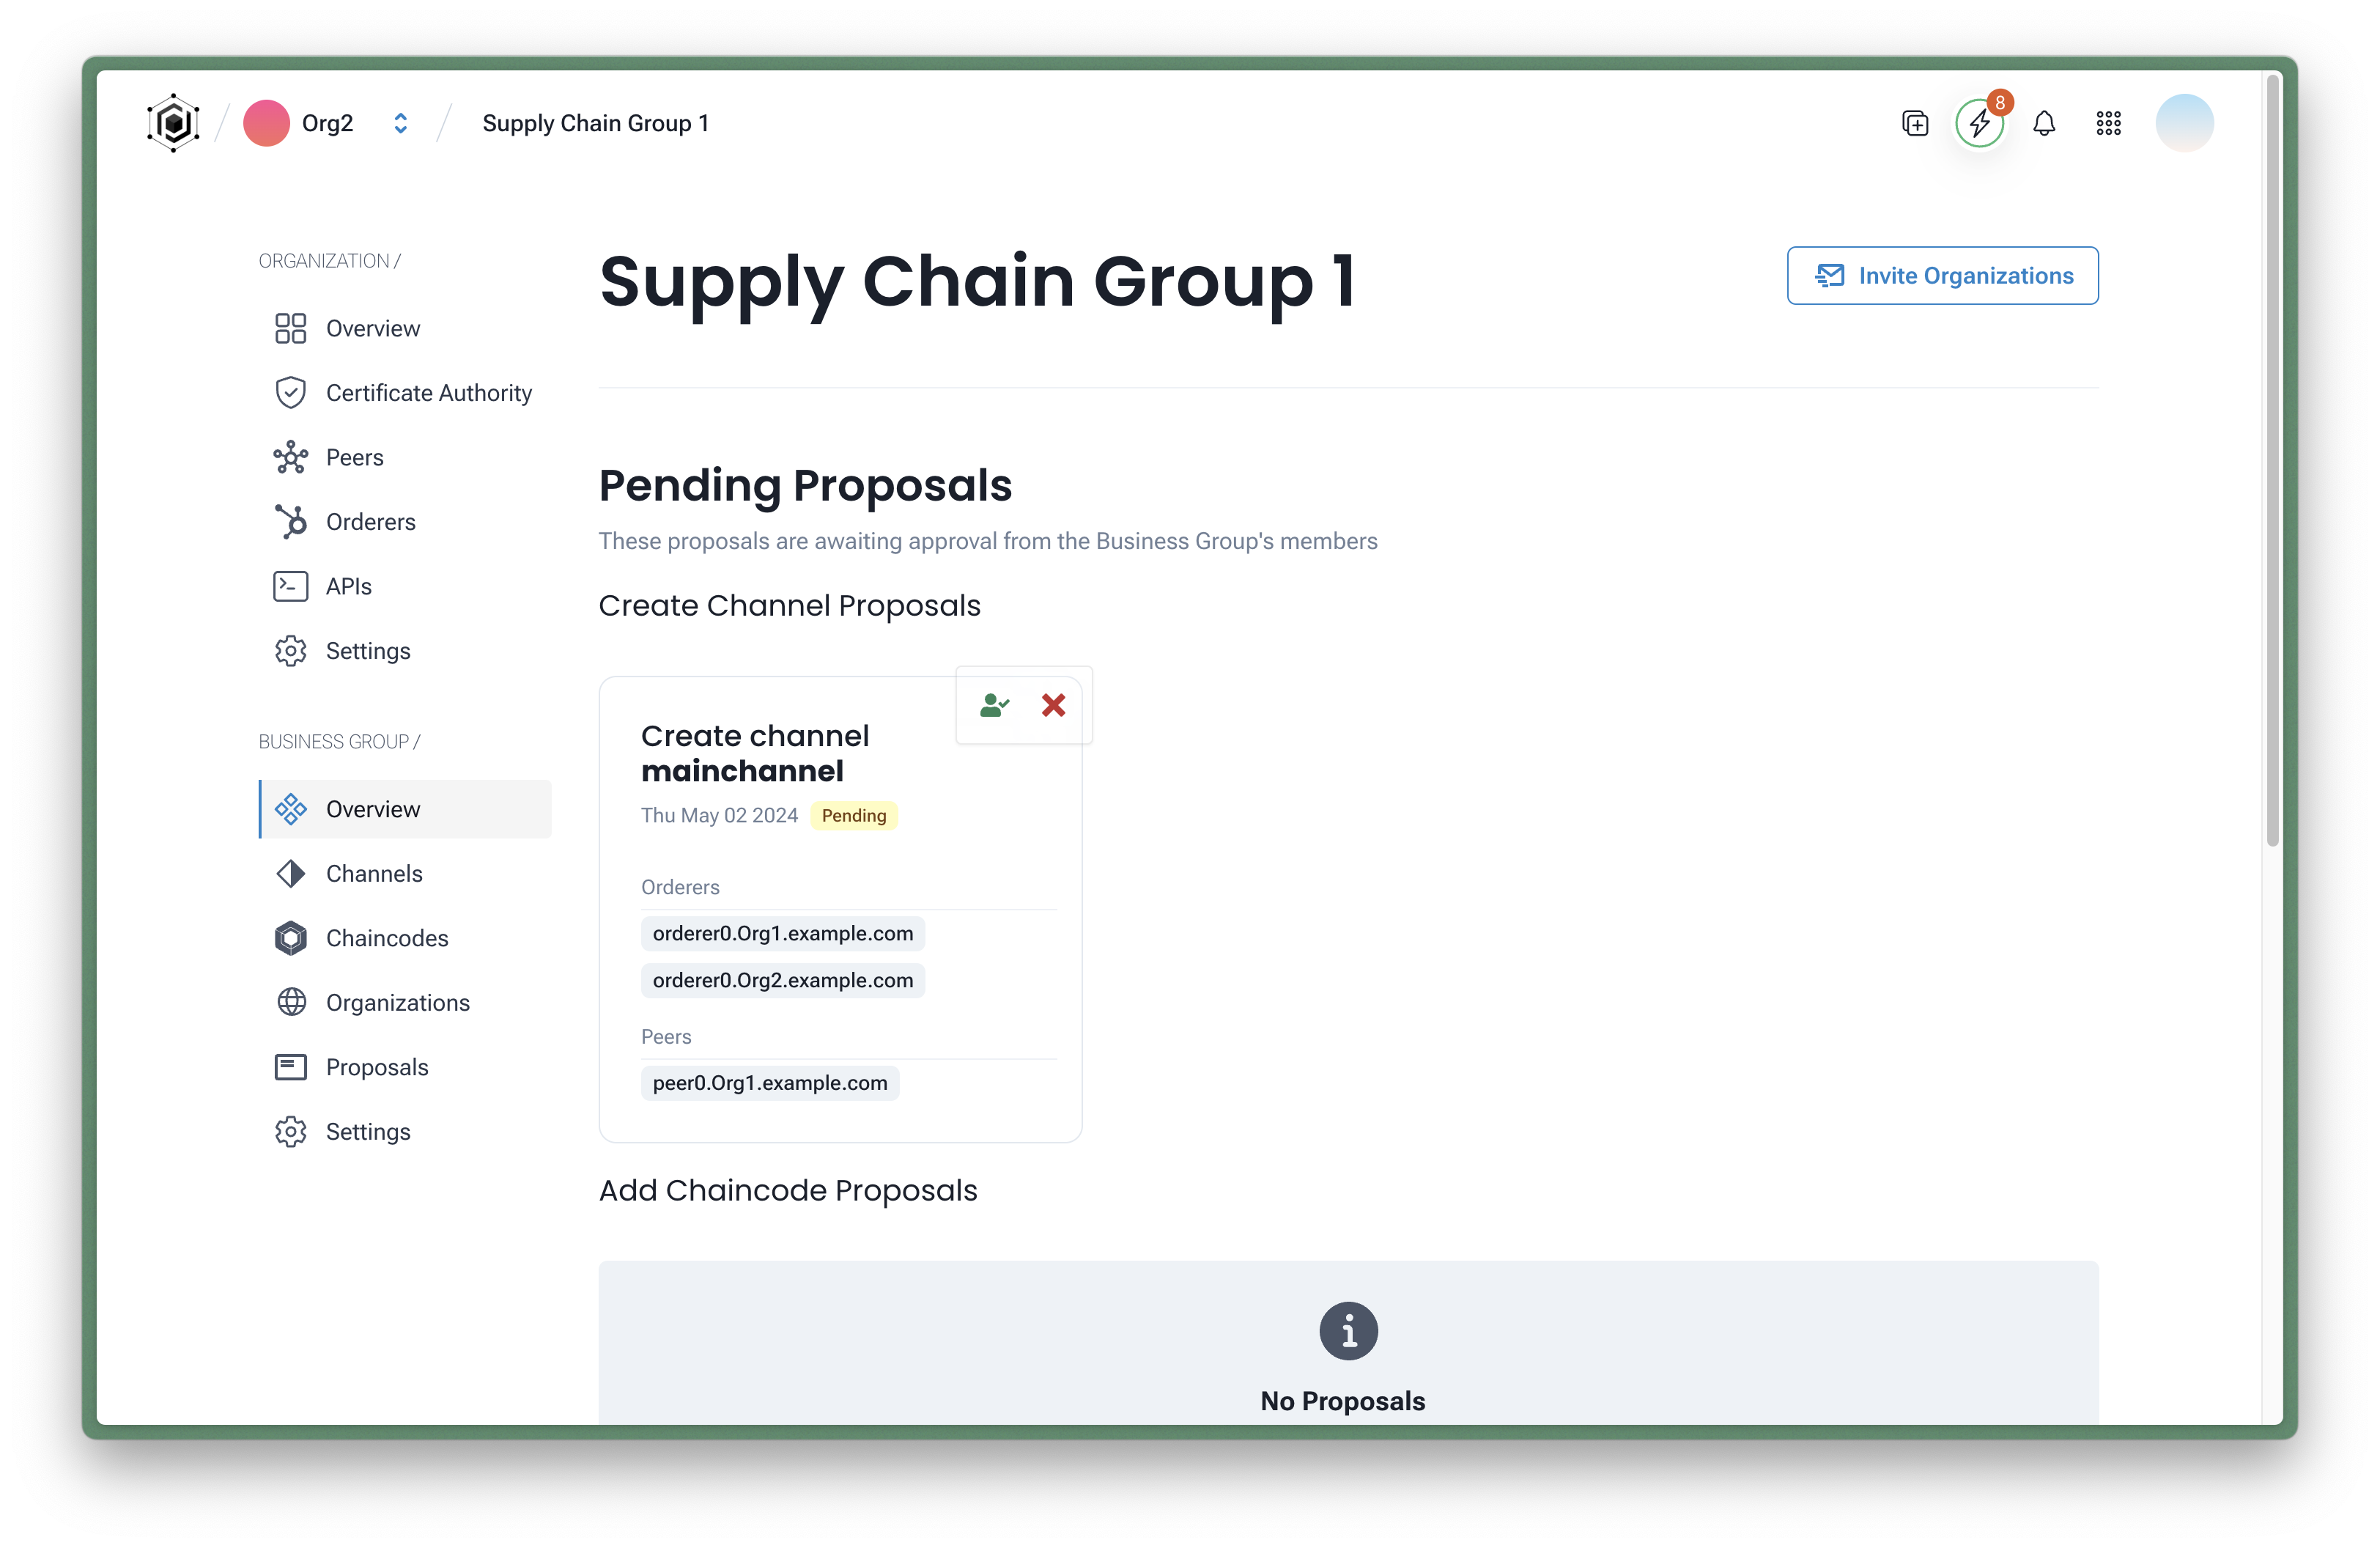The height and width of the screenshot is (1548, 2380).
Task: Select Organizations under Business Group menu
Action: (x=397, y=1001)
